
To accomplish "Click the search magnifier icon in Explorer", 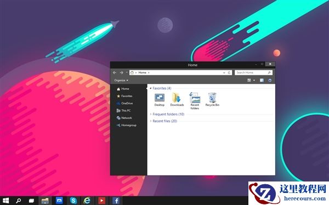I will coord(269,73).
